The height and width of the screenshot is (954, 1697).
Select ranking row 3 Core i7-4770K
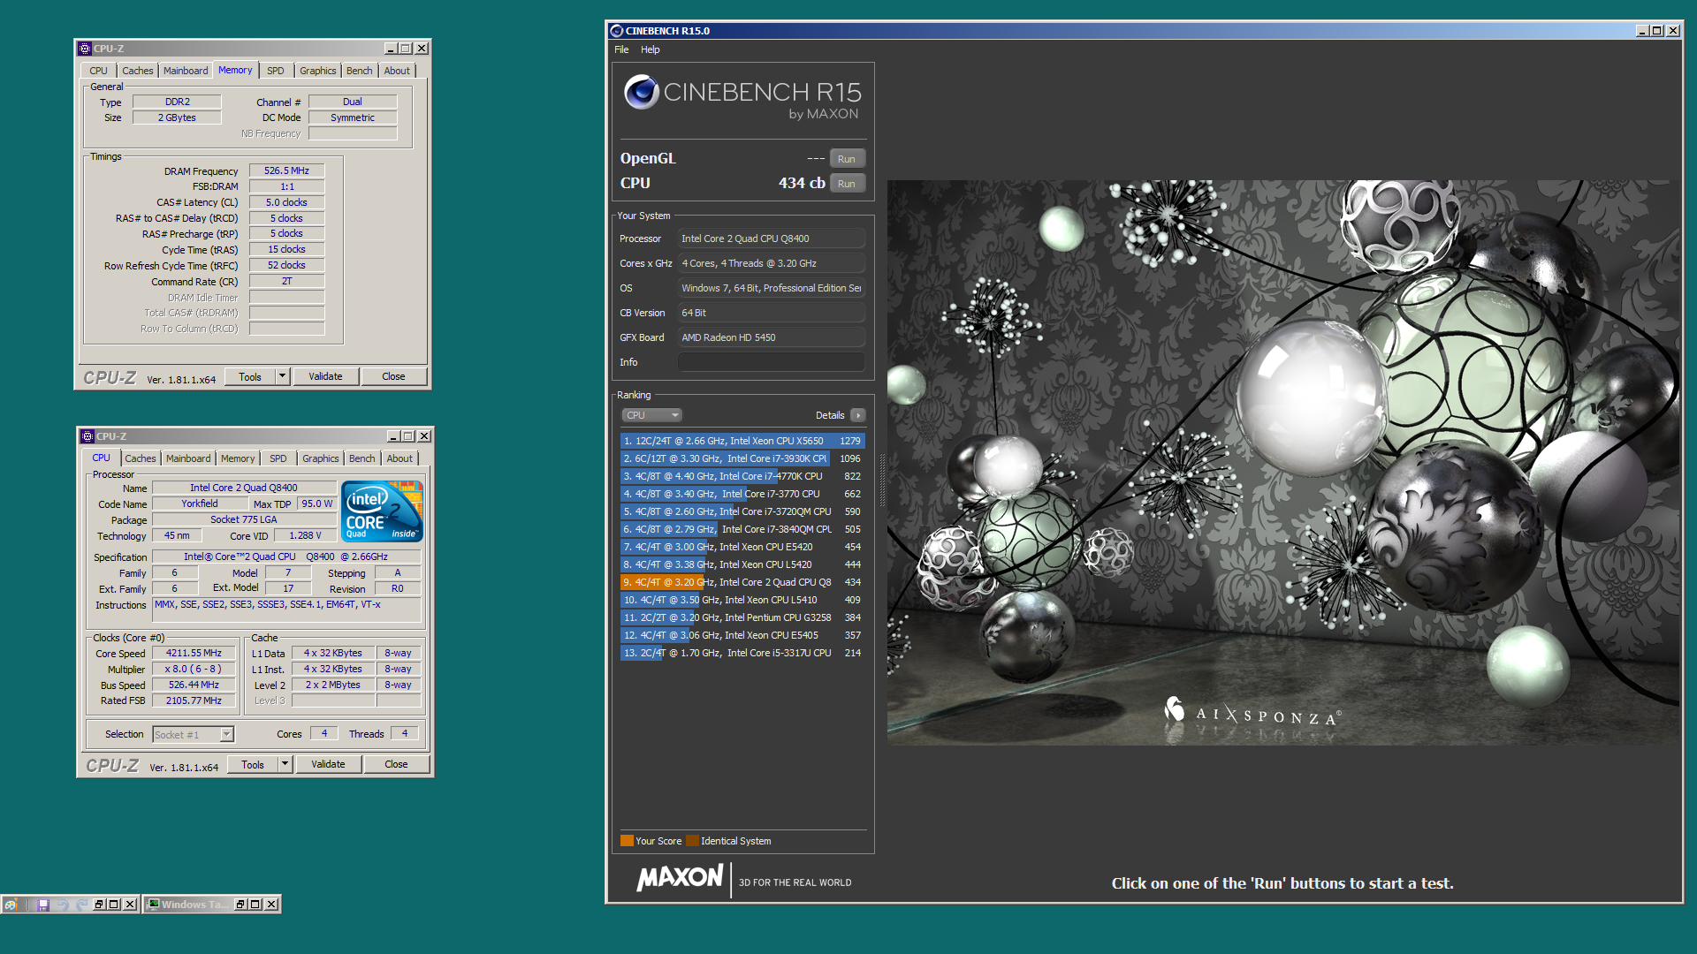(x=742, y=476)
